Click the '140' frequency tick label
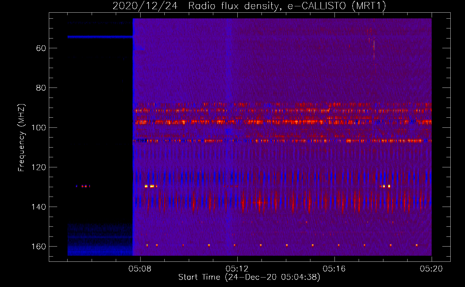 coord(39,207)
